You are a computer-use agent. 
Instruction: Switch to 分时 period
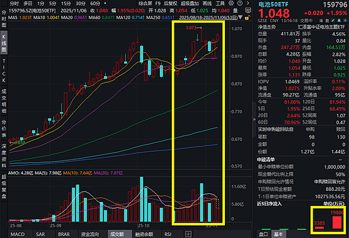click(x=14, y=3)
